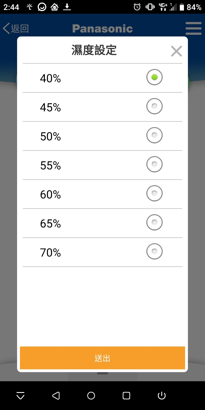Tap the power icon in navigation bar
Viewport: 205px width, 410px height.
(x=161, y=395)
